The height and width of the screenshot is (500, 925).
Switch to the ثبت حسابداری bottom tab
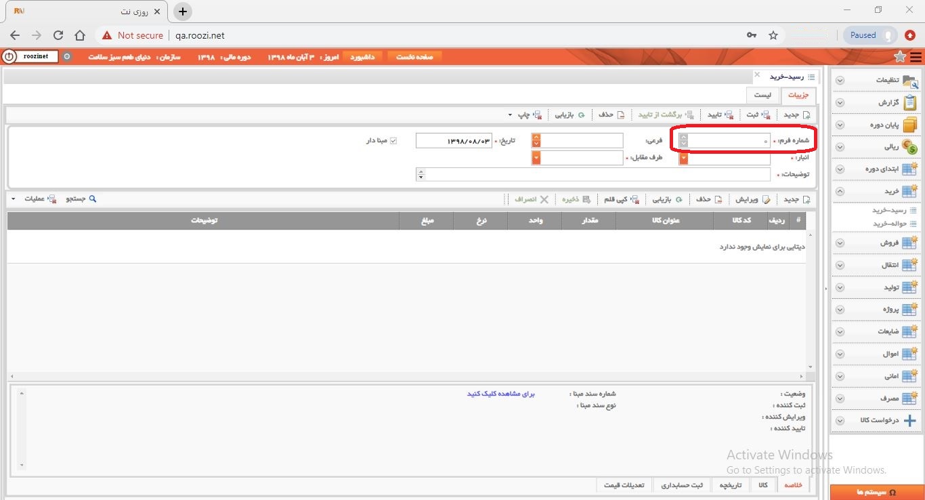(x=682, y=485)
